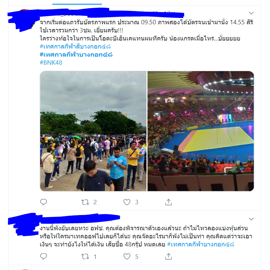Image resolution: width=270 pixels, height=270 pixels.
Task: Open the second tweet's text body
Action: pos(146,236)
